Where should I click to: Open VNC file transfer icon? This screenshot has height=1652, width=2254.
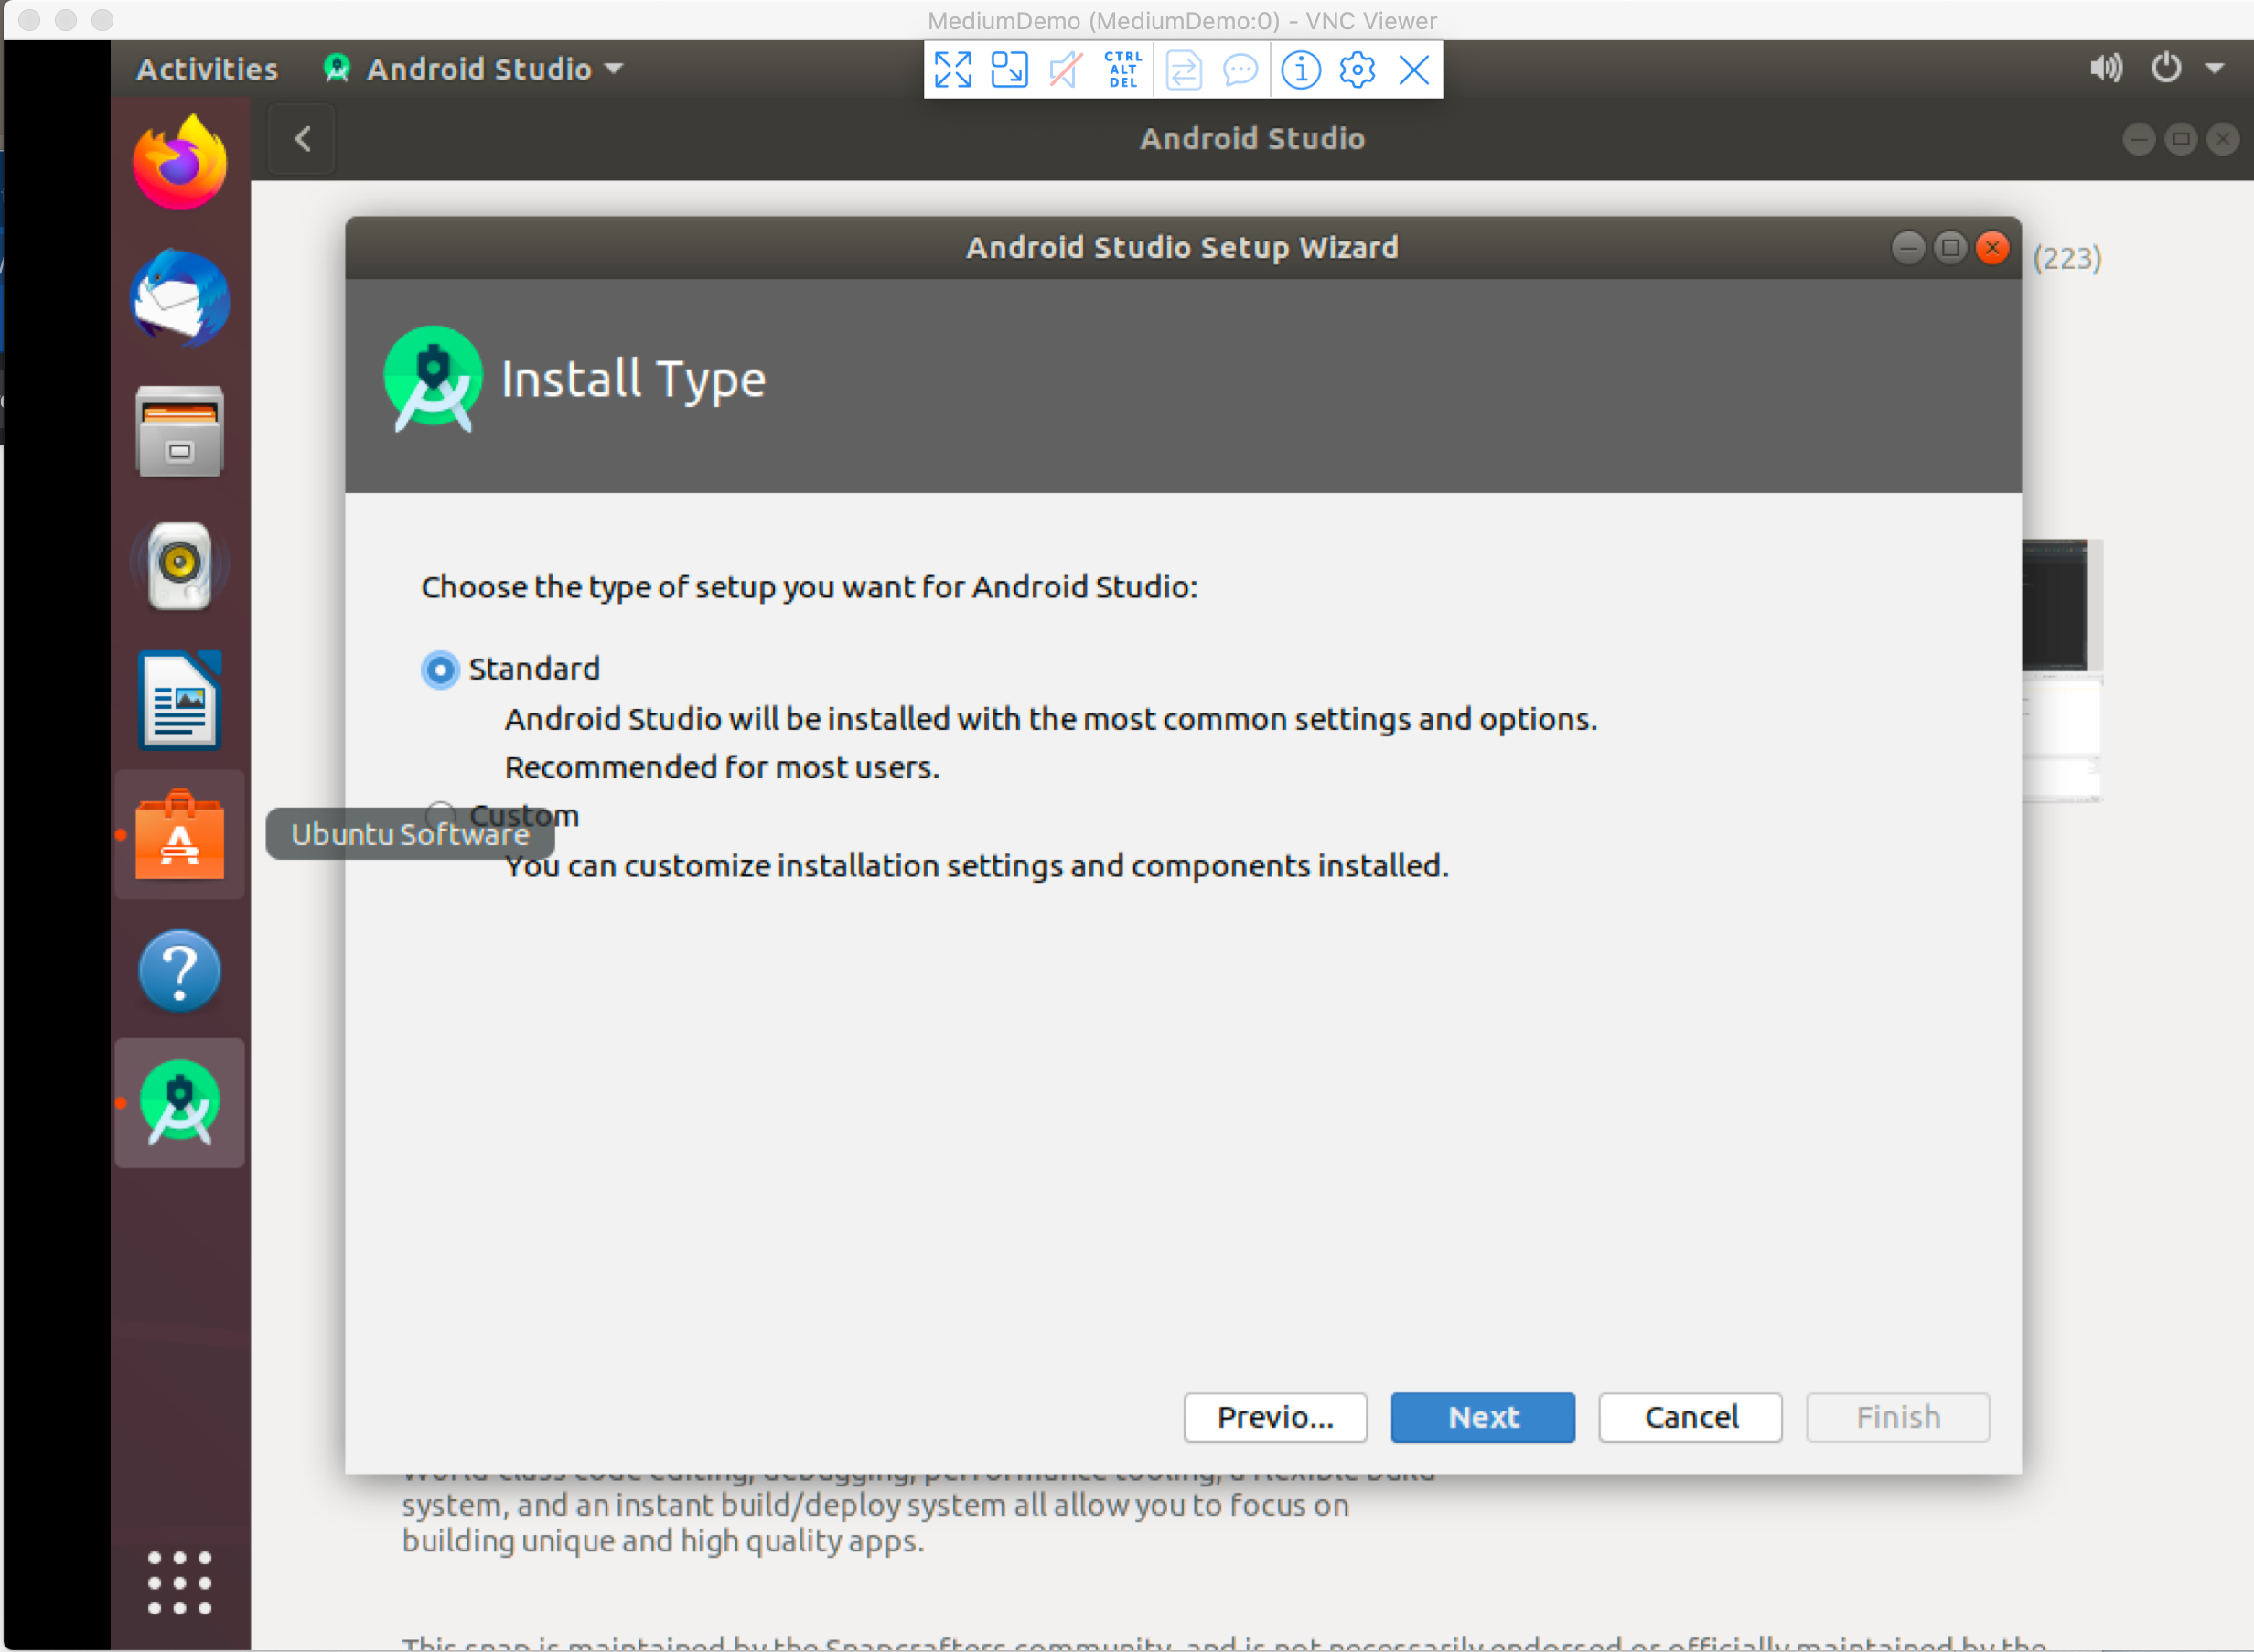pyautogui.click(x=1184, y=70)
